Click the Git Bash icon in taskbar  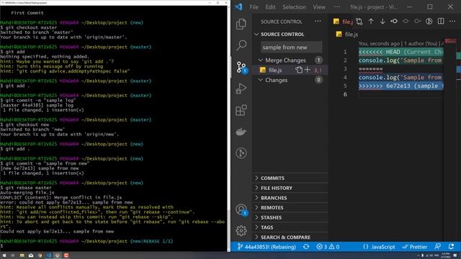58,255
